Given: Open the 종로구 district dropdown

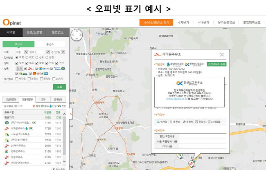Looking at the screenshot, I should pyautogui.click(x=39, y=52).
